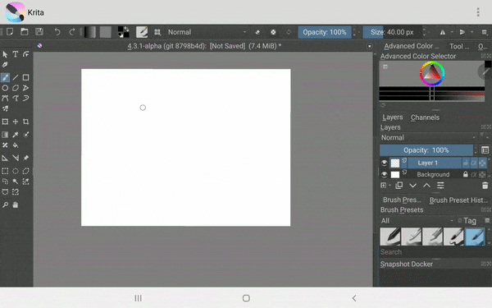Select the Pan hand tool
This screenshot has height=308, width=492.
tap(16, 205)
